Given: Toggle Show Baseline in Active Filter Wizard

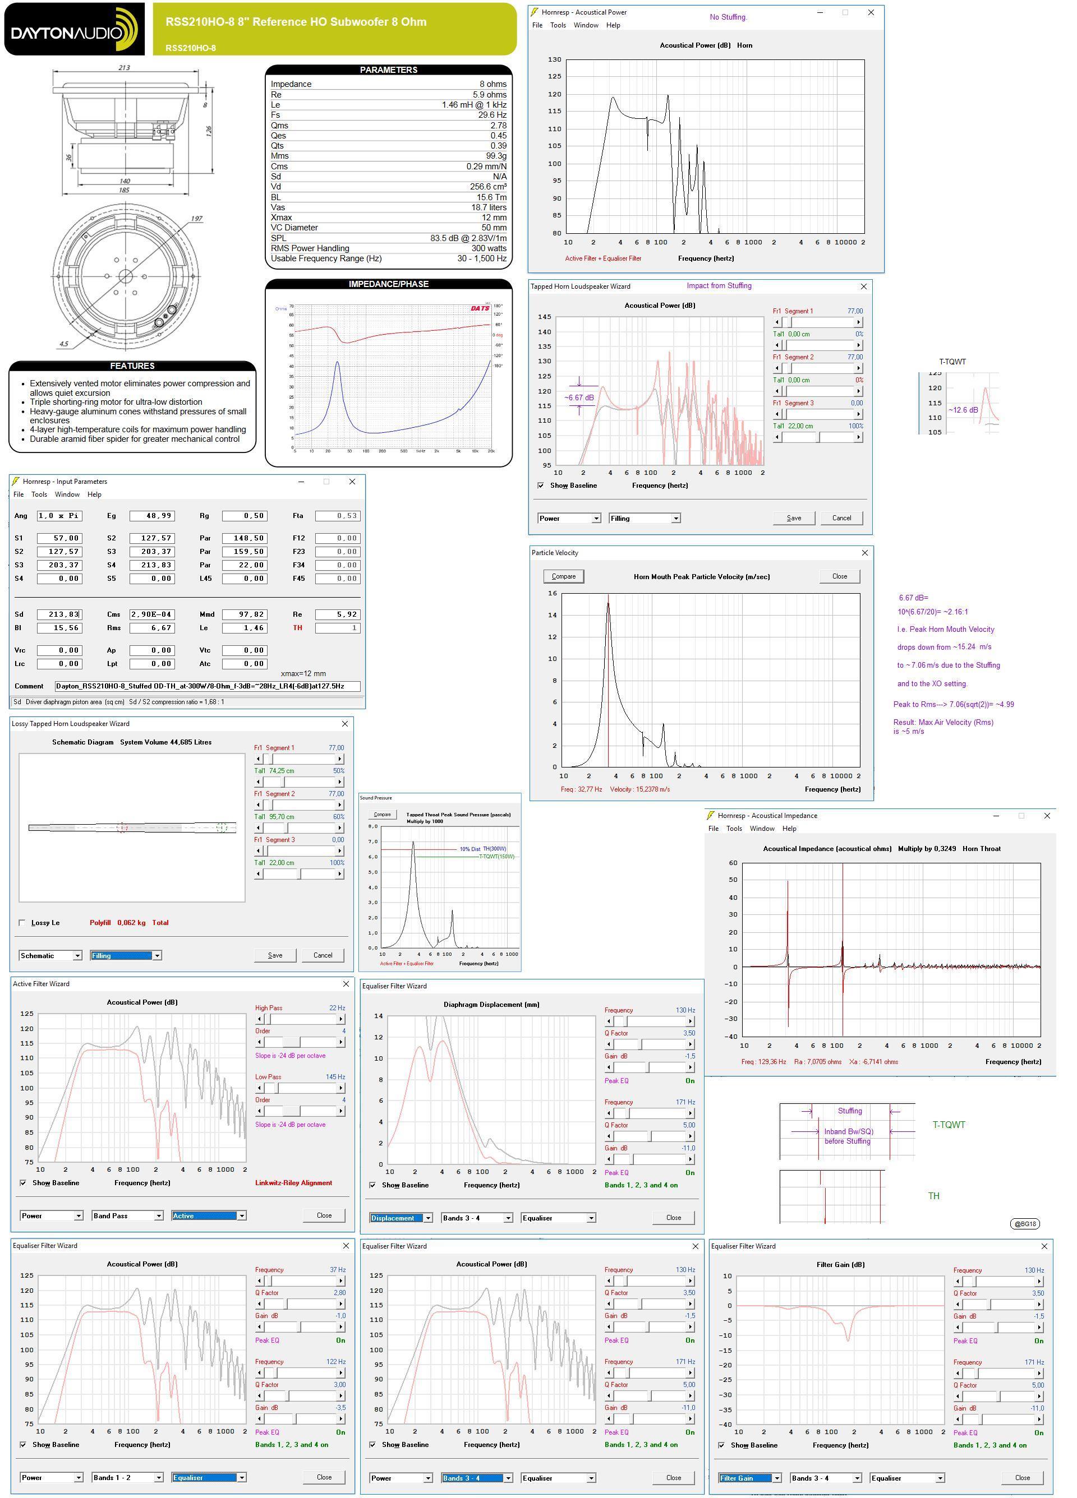Looking at the screenshot, I should pos(23,1183).
